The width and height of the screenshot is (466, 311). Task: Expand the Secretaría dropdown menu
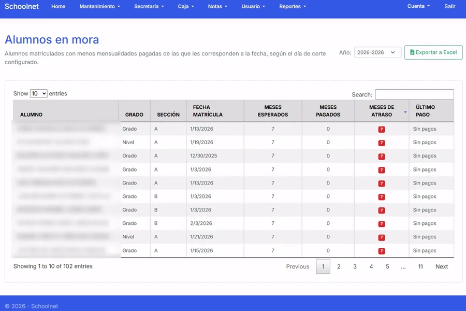(149, 6)
